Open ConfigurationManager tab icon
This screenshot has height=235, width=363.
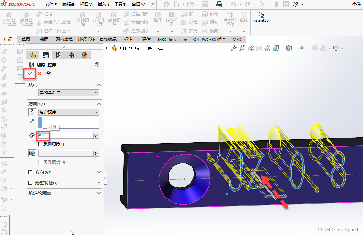(x=59, y=55)
